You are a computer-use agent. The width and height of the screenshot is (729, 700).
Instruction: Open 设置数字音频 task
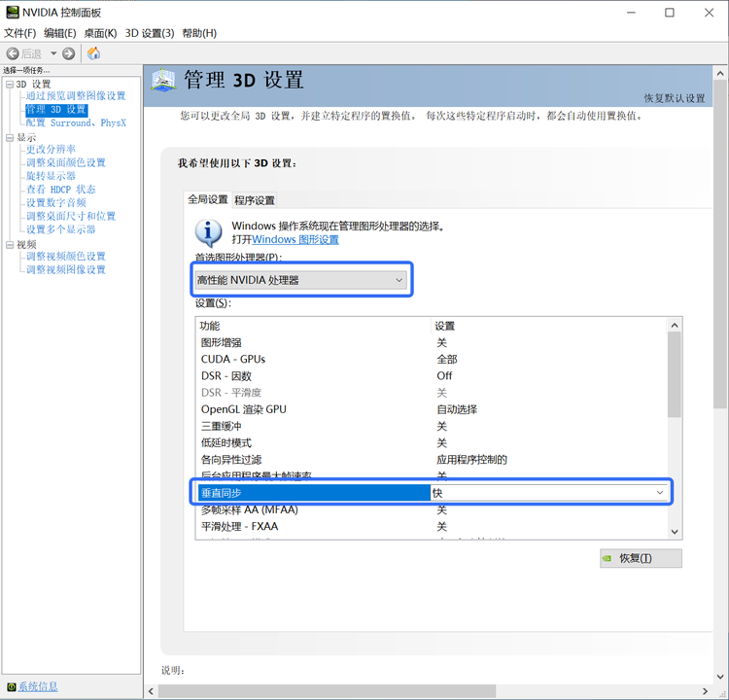pos(55,203)
